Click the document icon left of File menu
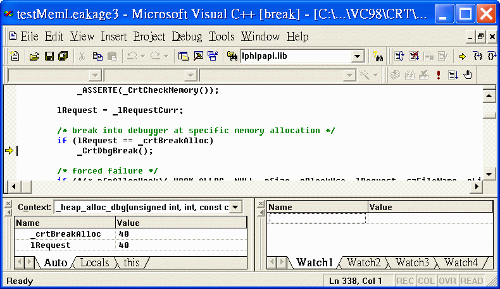This screenshot has height=289, width=500. pos(13,36)
